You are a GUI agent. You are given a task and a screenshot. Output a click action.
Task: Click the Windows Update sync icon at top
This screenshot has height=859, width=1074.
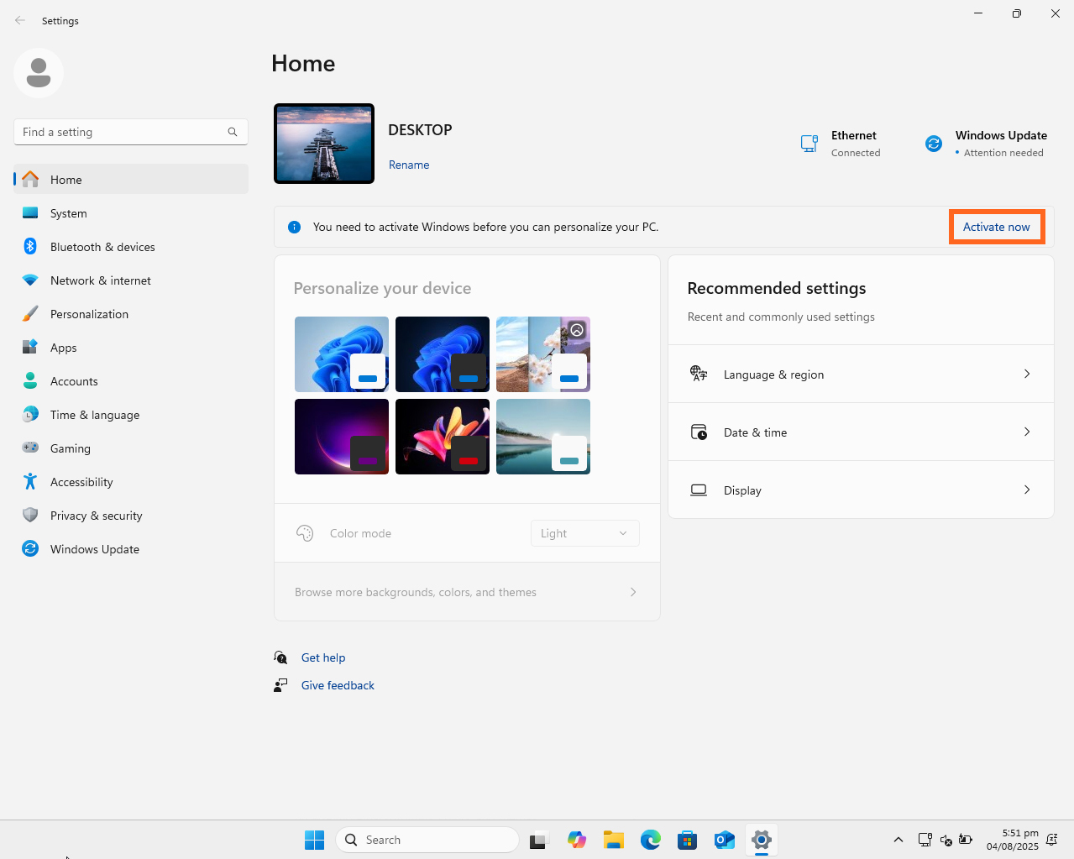click(934, 144)
